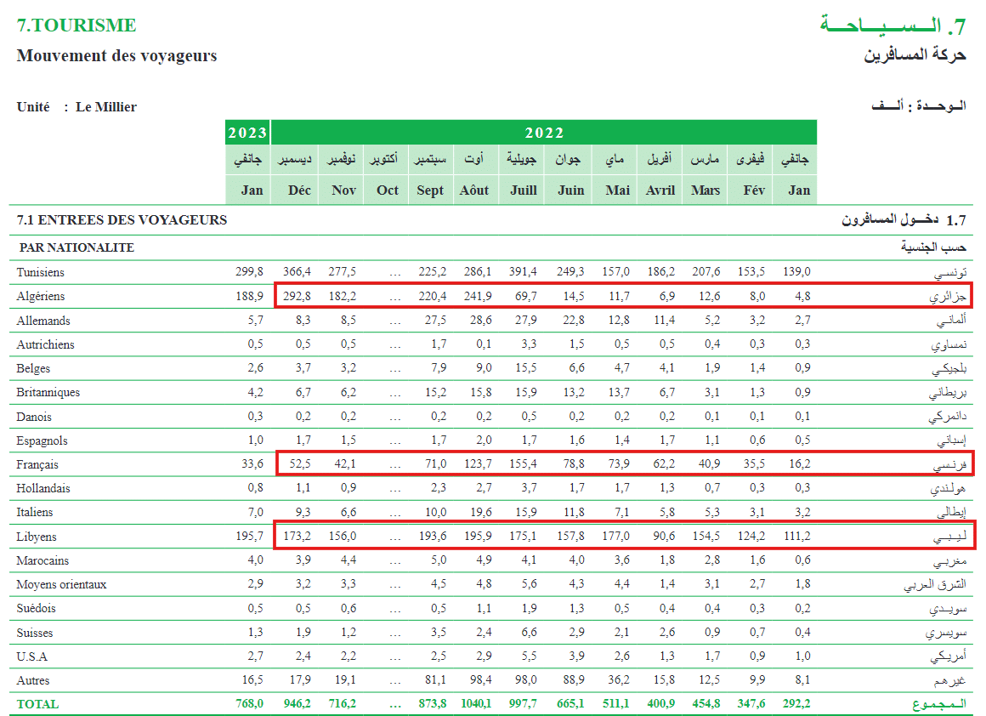Select the "Libyens" row label
986x716 pixels.
coord(37,537)
